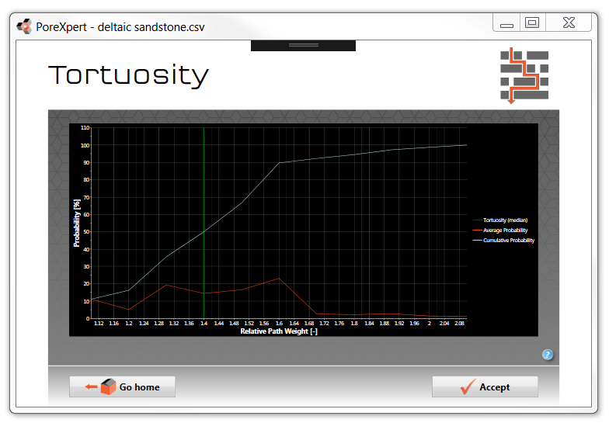Click the blue help question mark icon
609x423 pixels.
548,355
